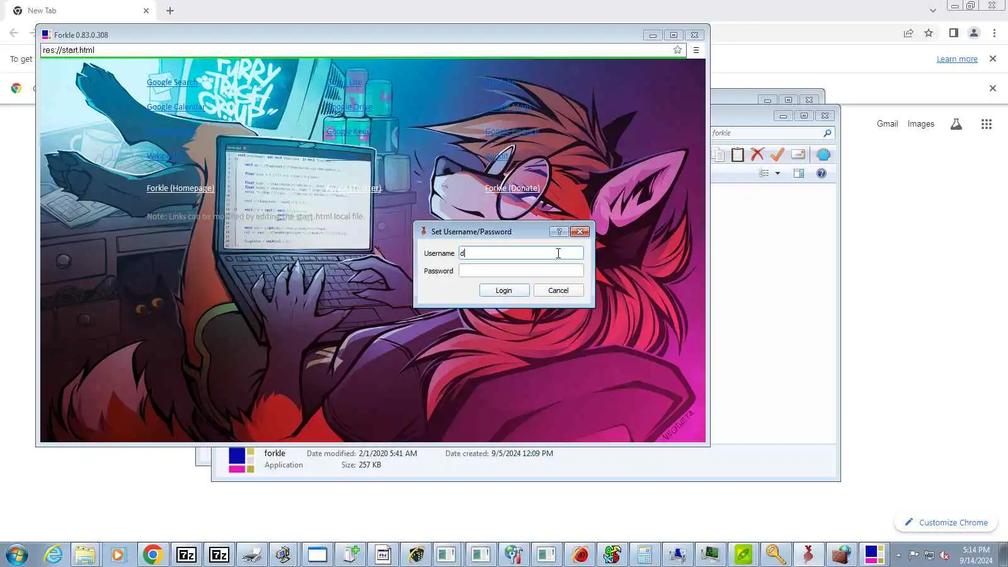Click the Forkle icon in the taskbar
The height and width of the screenshot is (567, 1008).
[x=874, y=554]
